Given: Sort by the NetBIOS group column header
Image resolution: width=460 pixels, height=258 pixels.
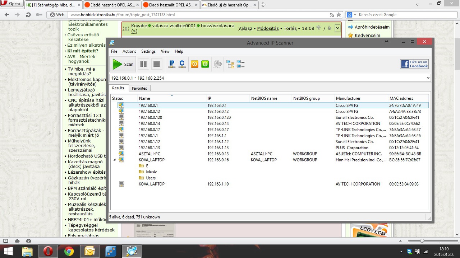Looking at the screenshot, I should (313, 98).
